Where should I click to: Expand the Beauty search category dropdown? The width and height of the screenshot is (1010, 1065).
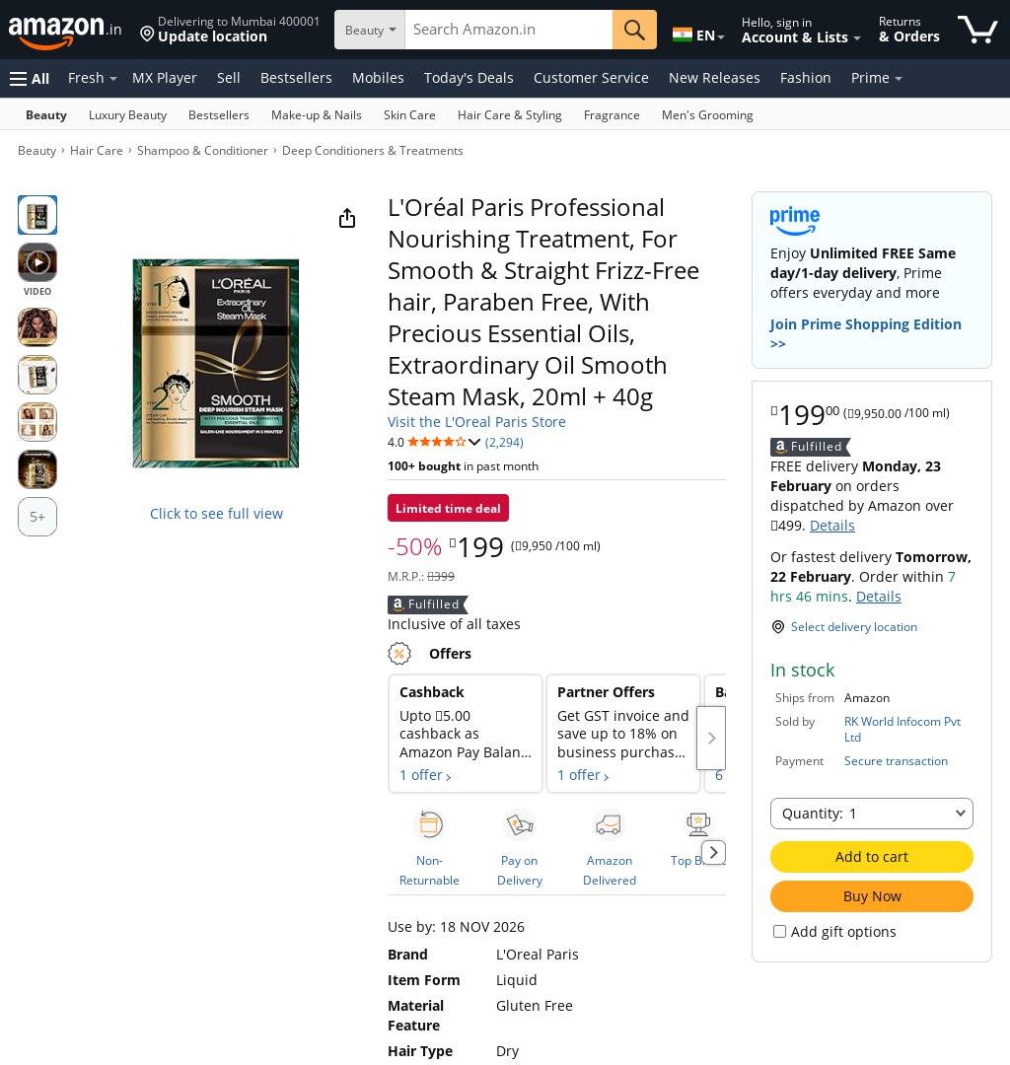(x=370, y=30)
